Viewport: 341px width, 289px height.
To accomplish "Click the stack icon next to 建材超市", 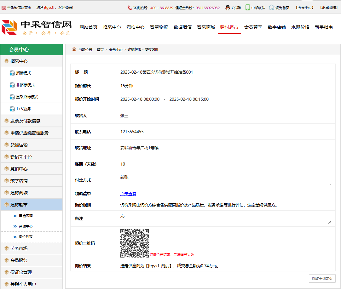I will pos(7,205).
